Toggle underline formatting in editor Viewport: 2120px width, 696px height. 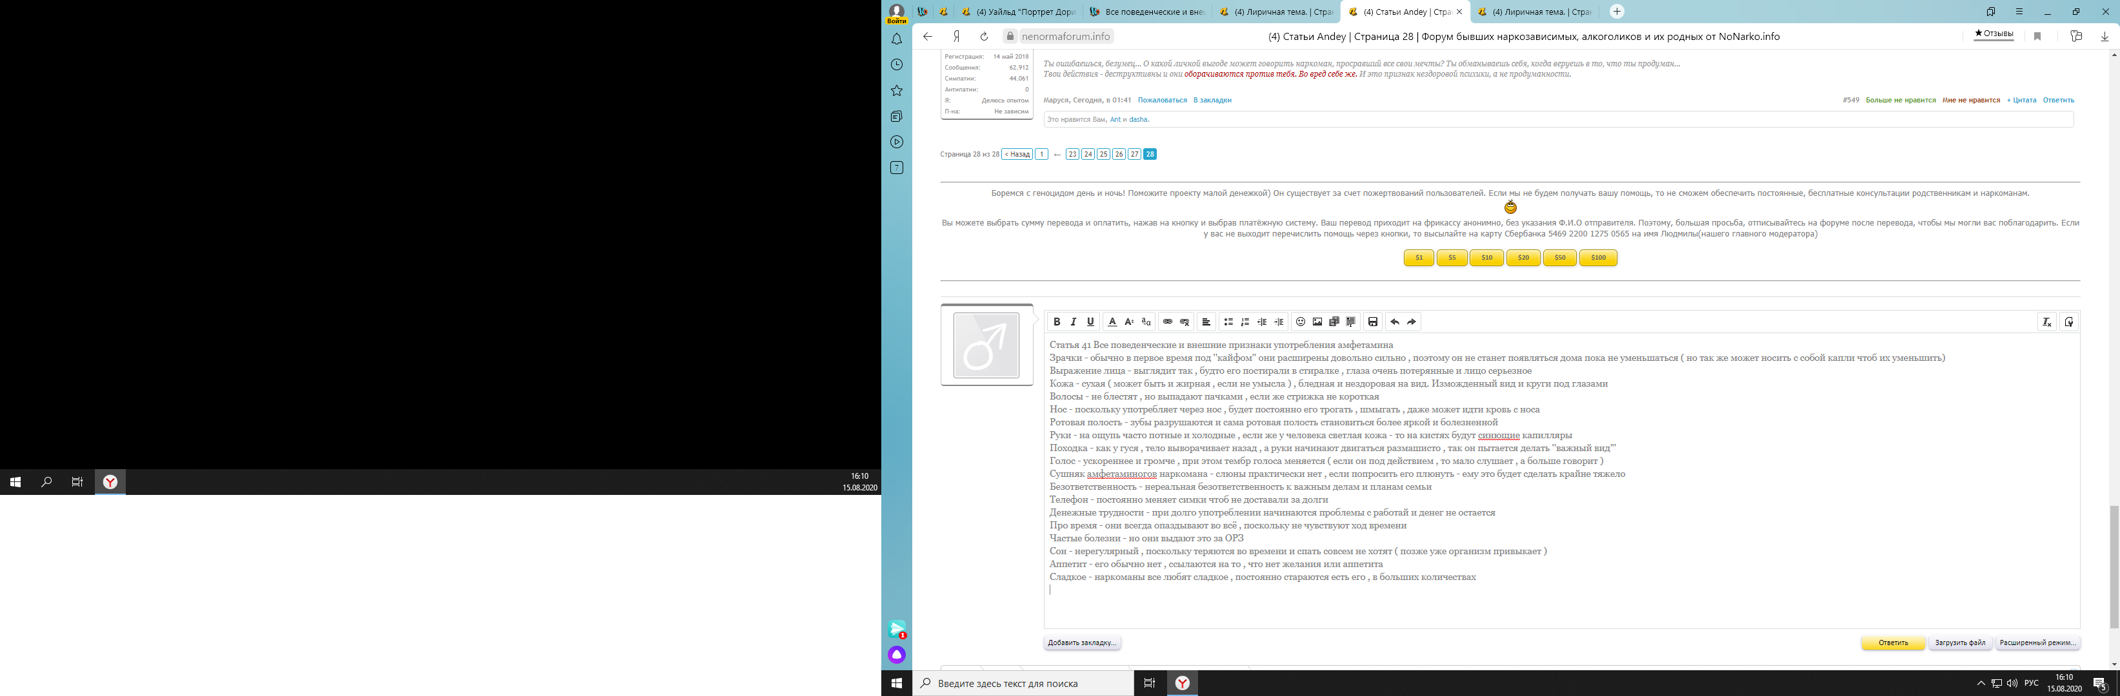coord(1090,322)
